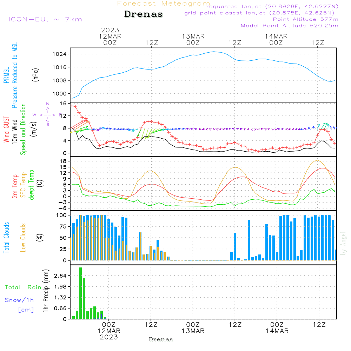Screen dimensions: 351x351
Task: Click the '1024' pressure axis value
Action: click(59, 54)
